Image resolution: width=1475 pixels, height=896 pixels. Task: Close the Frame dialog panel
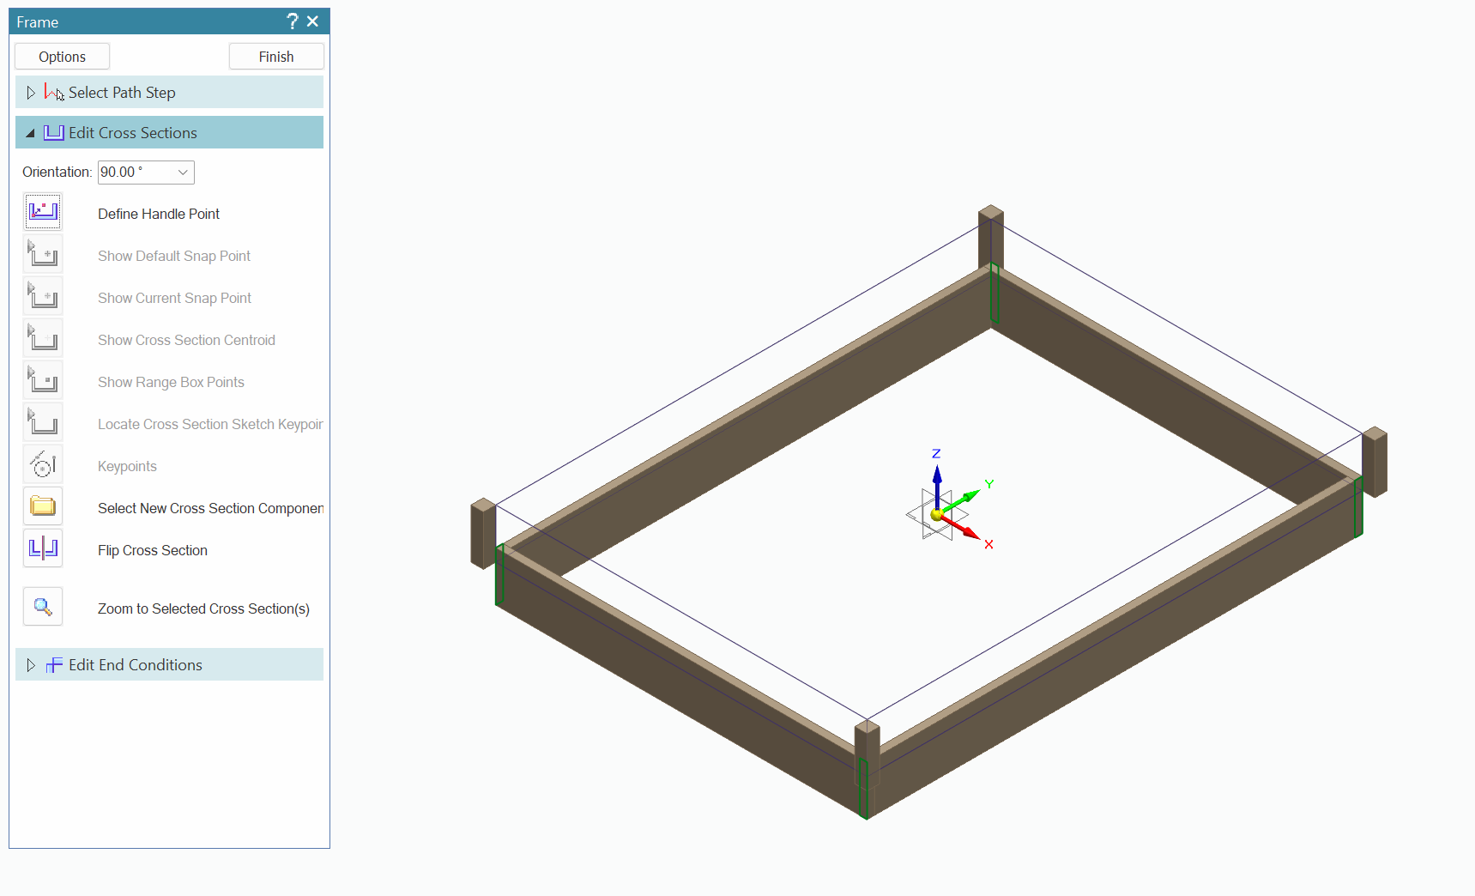tap(313, 21)
